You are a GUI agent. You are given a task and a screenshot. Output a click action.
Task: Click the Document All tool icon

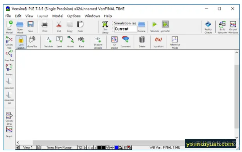(x=9, y=98)
